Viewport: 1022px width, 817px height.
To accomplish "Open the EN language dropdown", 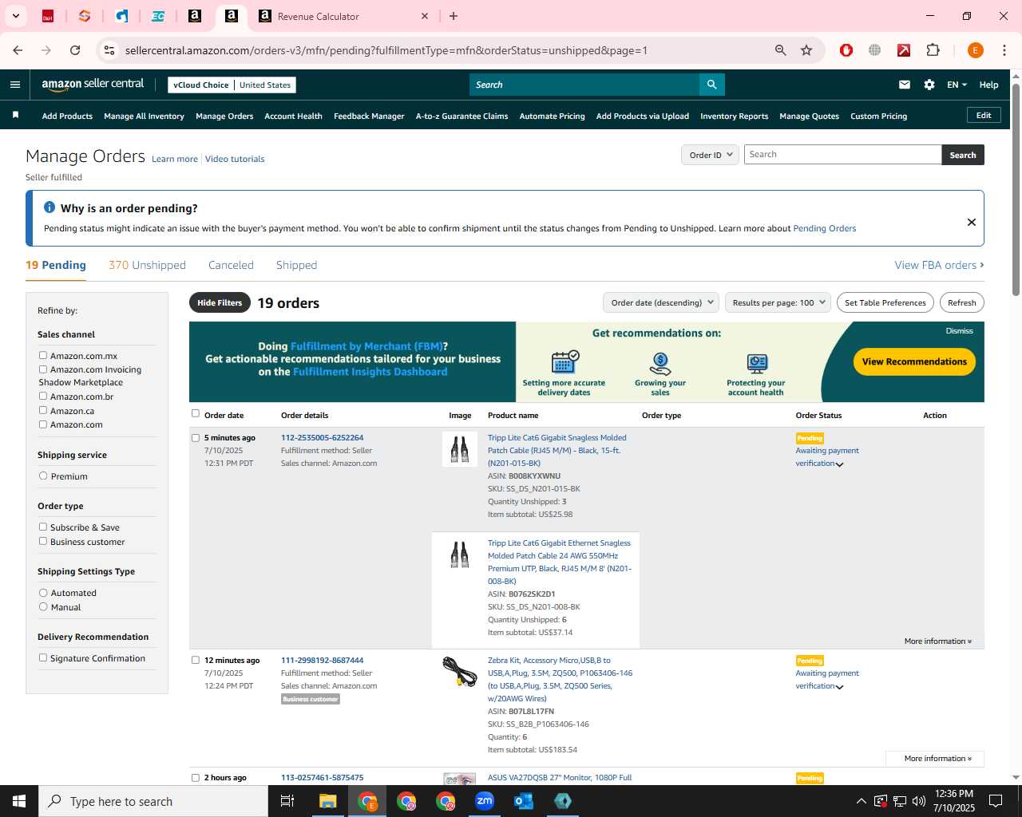I will click(x=957, y=85).
